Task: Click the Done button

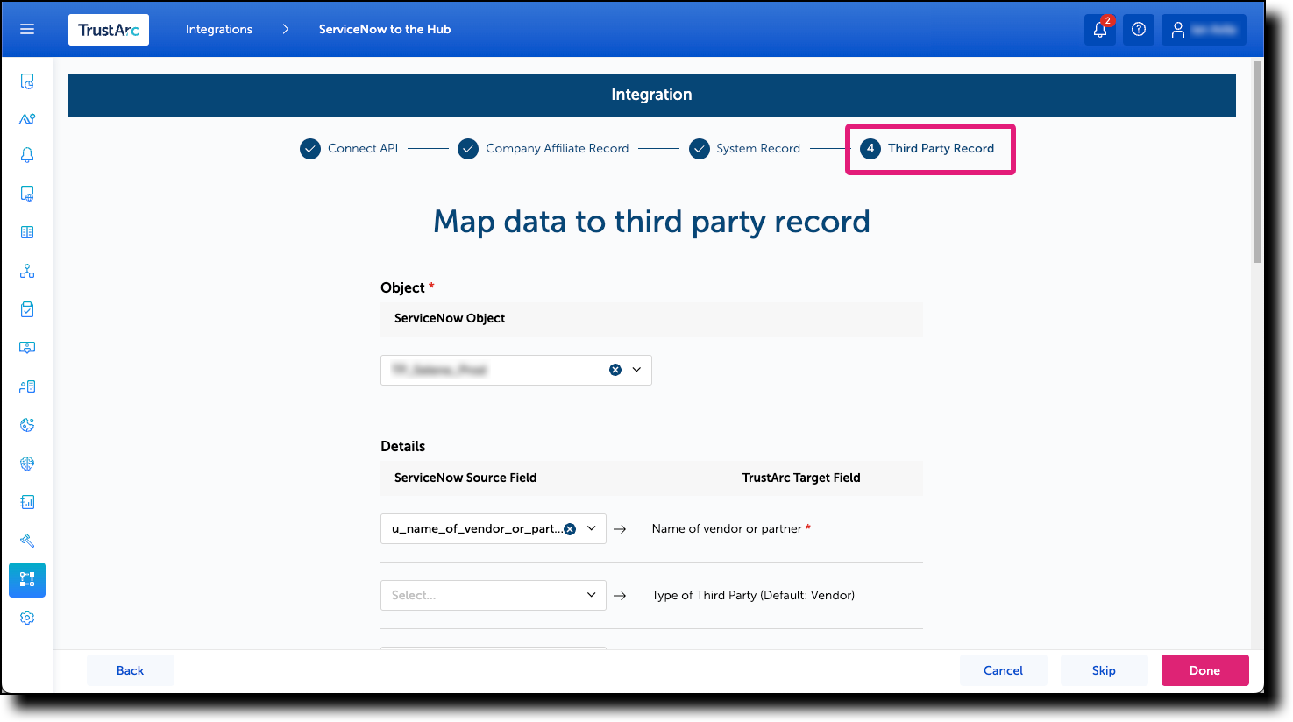Action: pyautogui.click(x=1204, y=669)
